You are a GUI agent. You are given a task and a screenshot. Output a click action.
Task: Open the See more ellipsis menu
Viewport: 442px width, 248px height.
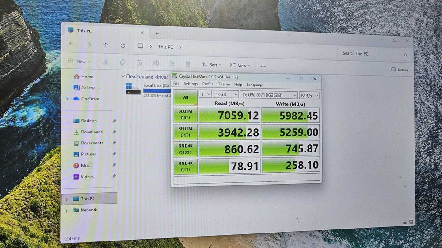[263, 66]
